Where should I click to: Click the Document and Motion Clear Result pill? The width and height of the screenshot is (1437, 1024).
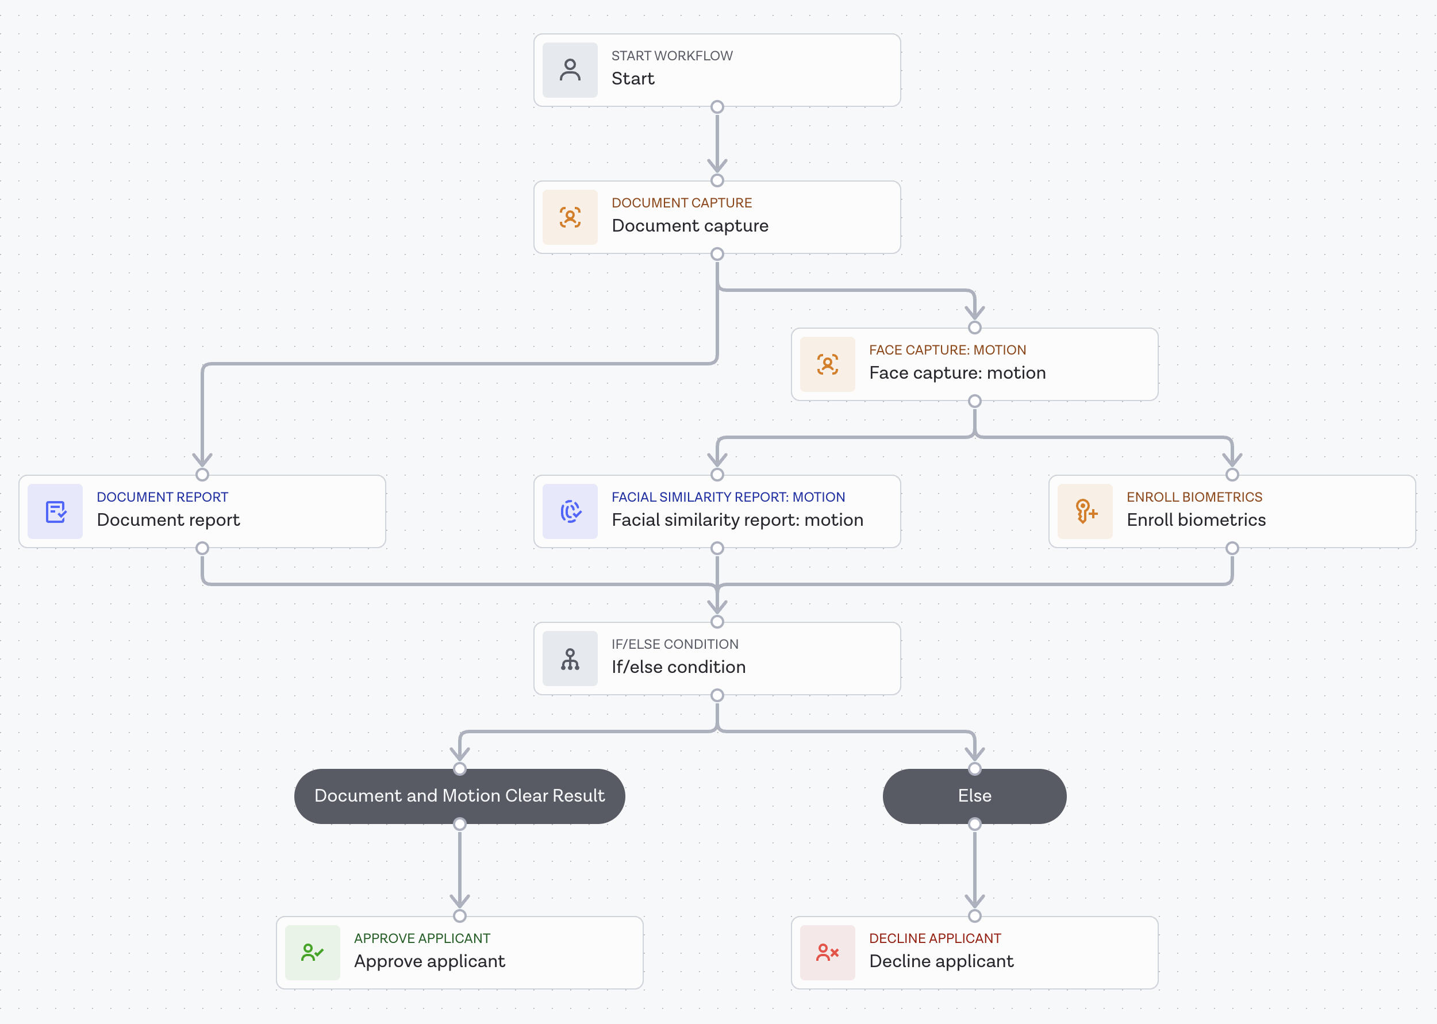[x=459, y=796]
